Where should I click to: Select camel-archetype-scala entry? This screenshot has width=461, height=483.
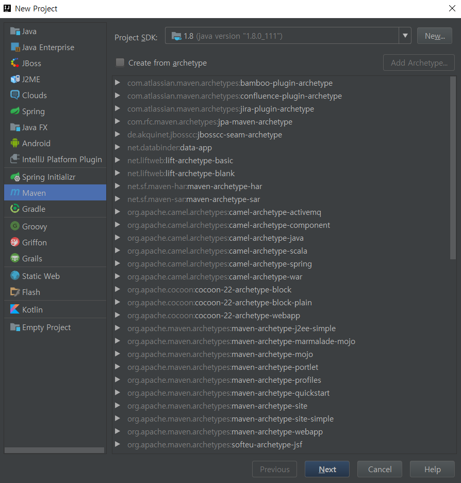coord(218,251)
